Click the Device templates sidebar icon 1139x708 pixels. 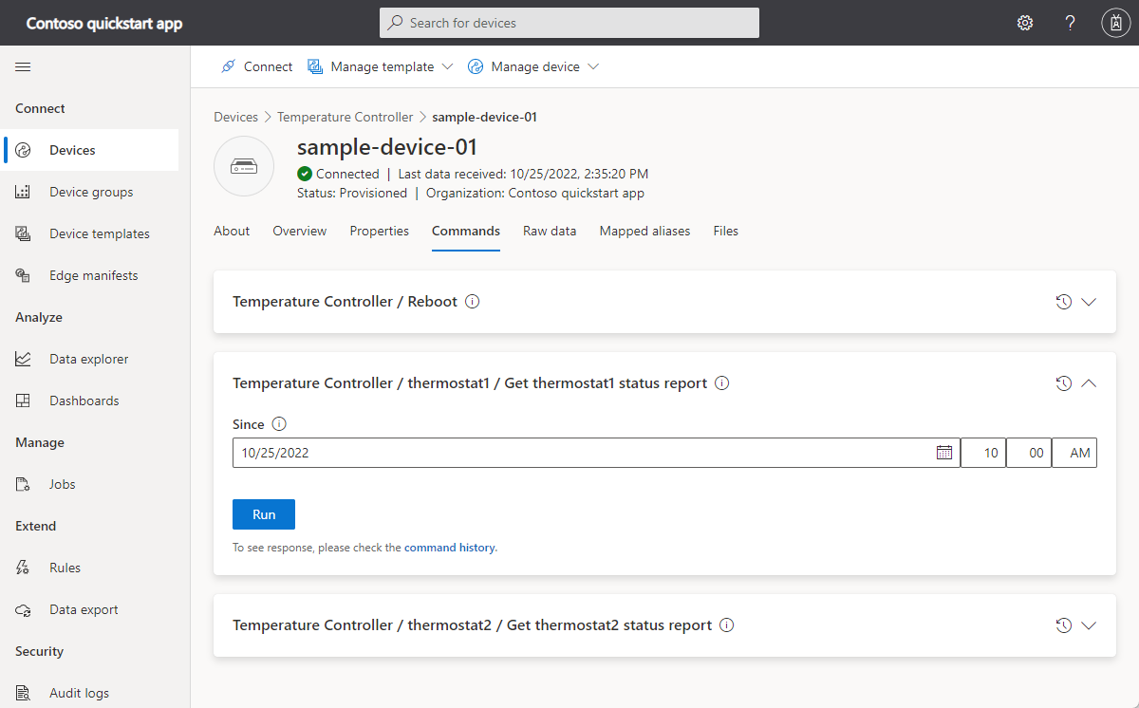(24, 233)
